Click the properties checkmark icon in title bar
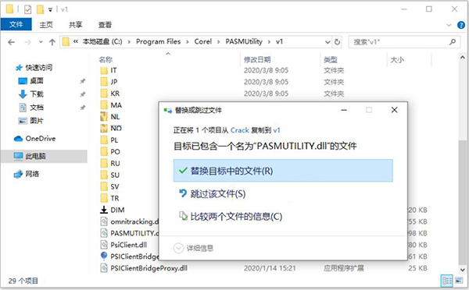This screenshot has height=290, width=469. 27,9
